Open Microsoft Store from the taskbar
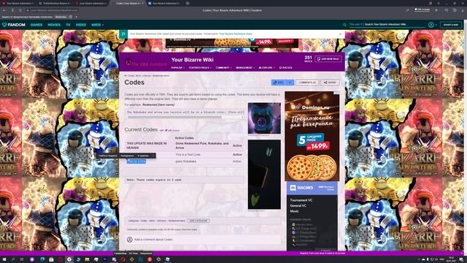This screenshot has height=263, width=467. click(x=51, y=259)
